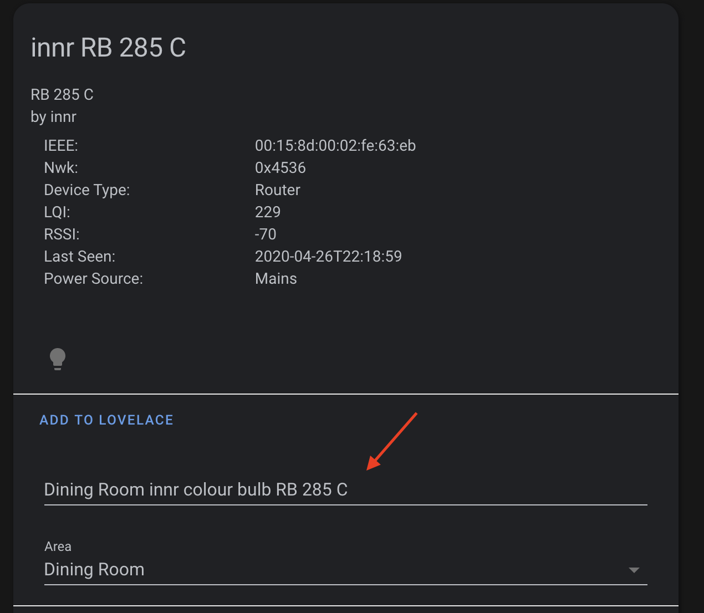
Task: Click the Last Seen field label
Action: 79,257
